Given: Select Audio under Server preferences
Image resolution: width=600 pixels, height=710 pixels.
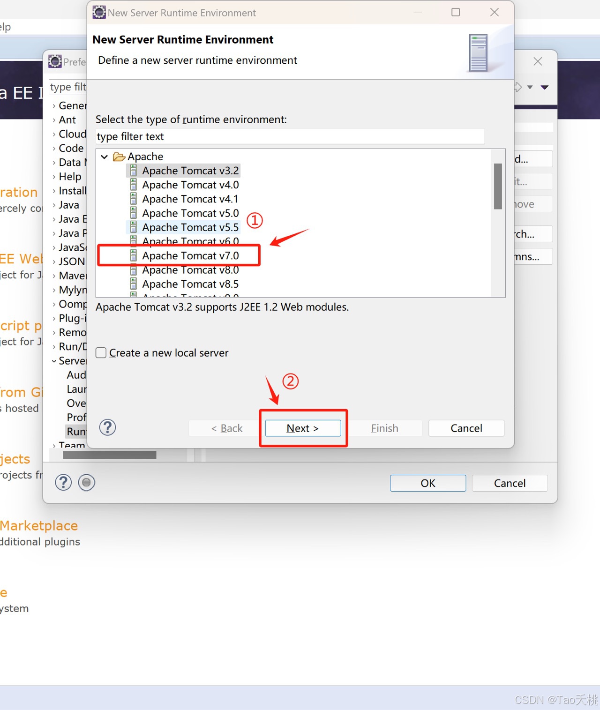Looking at the screenshot, I should point(76,375).
